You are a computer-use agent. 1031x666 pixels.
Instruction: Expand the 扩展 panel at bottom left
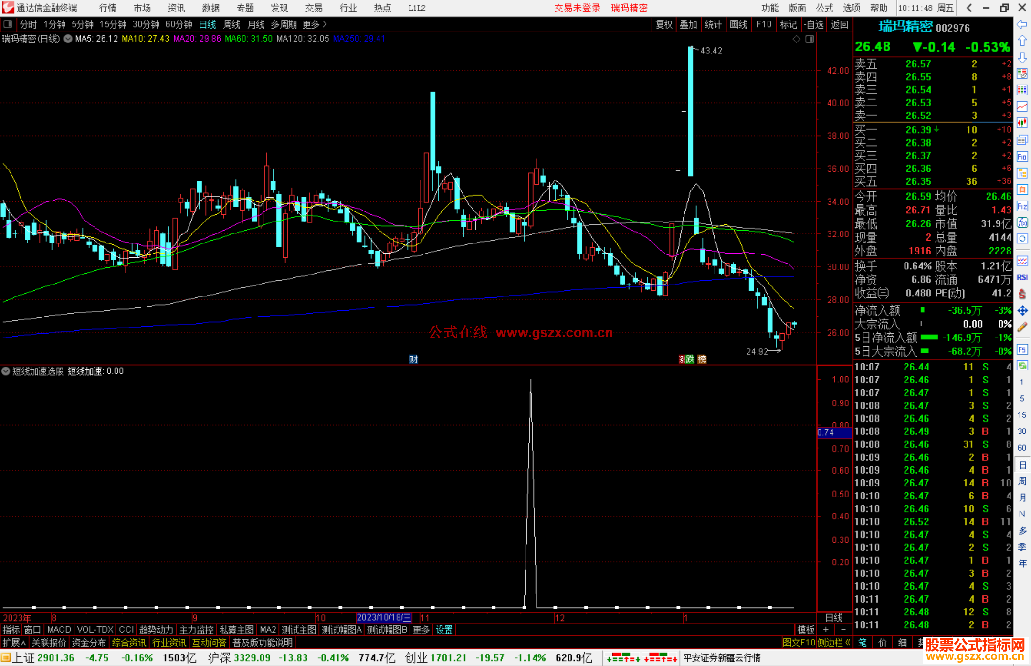(14, 643)
